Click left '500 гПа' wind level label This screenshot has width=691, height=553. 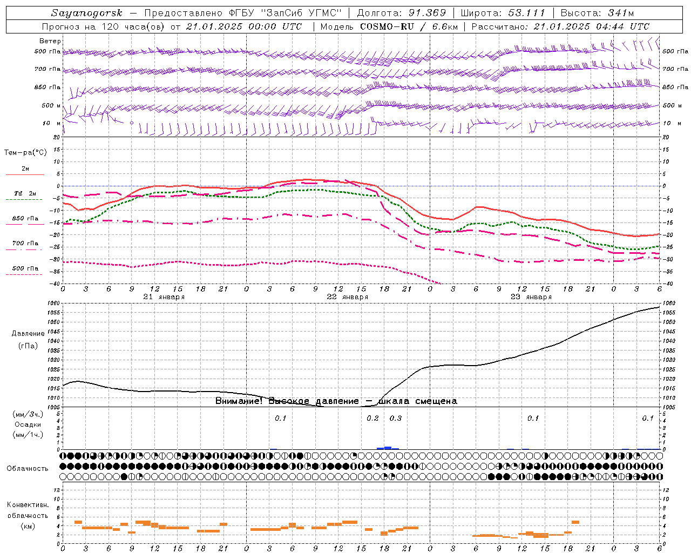click(48, 52)
